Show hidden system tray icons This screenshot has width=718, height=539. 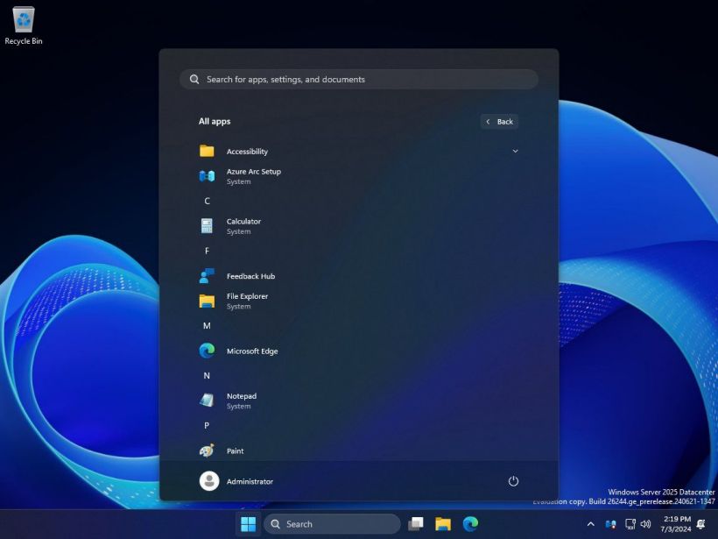(590, 524)
